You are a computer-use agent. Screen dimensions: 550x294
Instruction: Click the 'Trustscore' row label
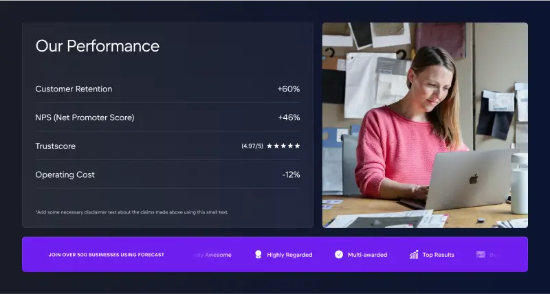[x=56, y=146]
